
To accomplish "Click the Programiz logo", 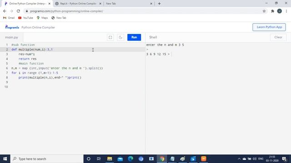I will 12,27.
